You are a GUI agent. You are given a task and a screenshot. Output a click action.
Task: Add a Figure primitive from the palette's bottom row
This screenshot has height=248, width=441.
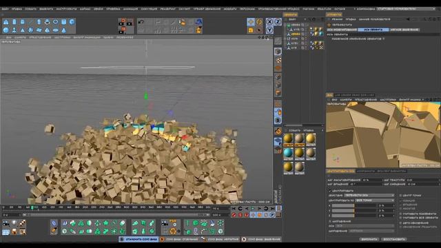tap(14, 30)
